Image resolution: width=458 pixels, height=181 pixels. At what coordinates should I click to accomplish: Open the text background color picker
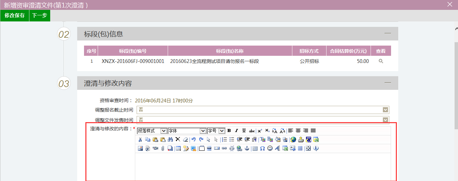click(270, 139)
